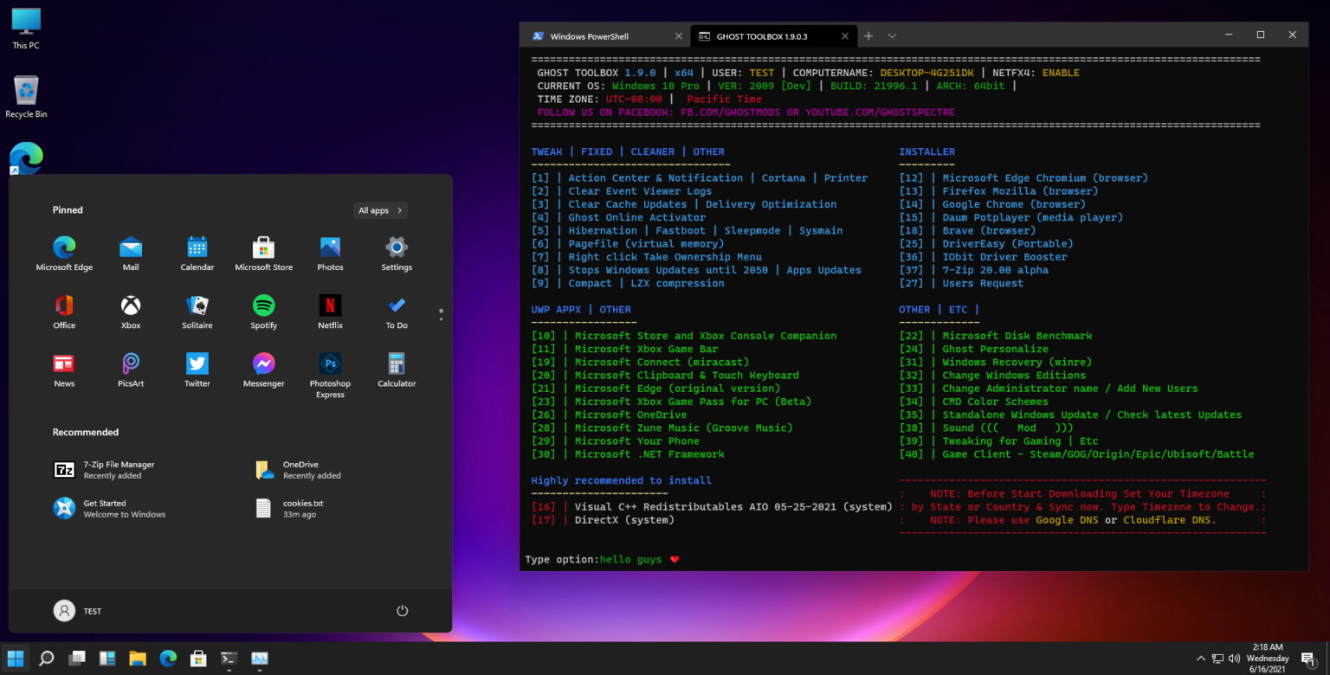Add a new terminal tab
The image size is (1330, 675).
click(868, 36)
